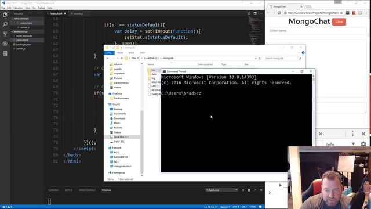Refresh the File Explorer address bar location
The height and width of the screenshot is (209, 371).
[260, 58]
